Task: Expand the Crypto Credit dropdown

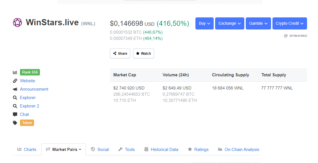Action: (290, 24)
